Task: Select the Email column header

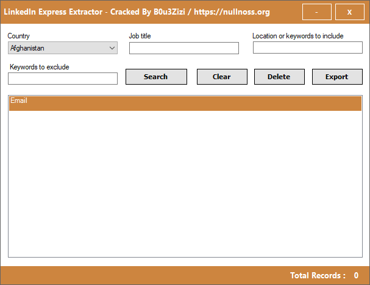Action: coord(185,104)
